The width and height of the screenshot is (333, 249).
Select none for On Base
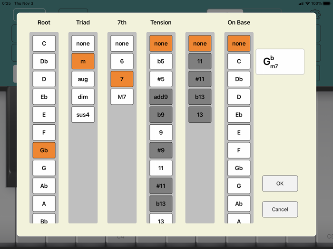239,44
